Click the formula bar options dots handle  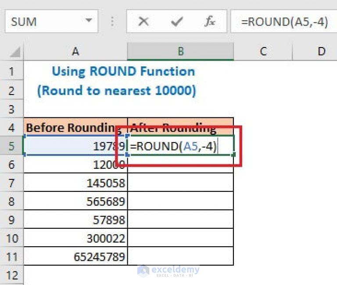pyautogui.click(x=112, y=22)
